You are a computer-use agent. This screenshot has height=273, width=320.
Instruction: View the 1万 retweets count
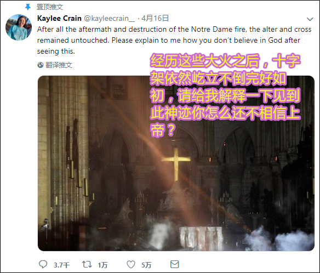tap(102, 265)
